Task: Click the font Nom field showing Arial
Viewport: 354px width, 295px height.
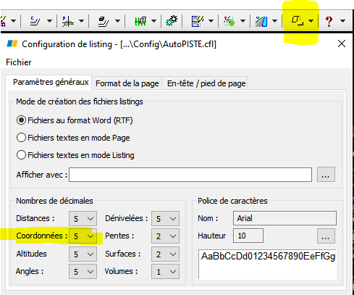Action: (285, 218)
